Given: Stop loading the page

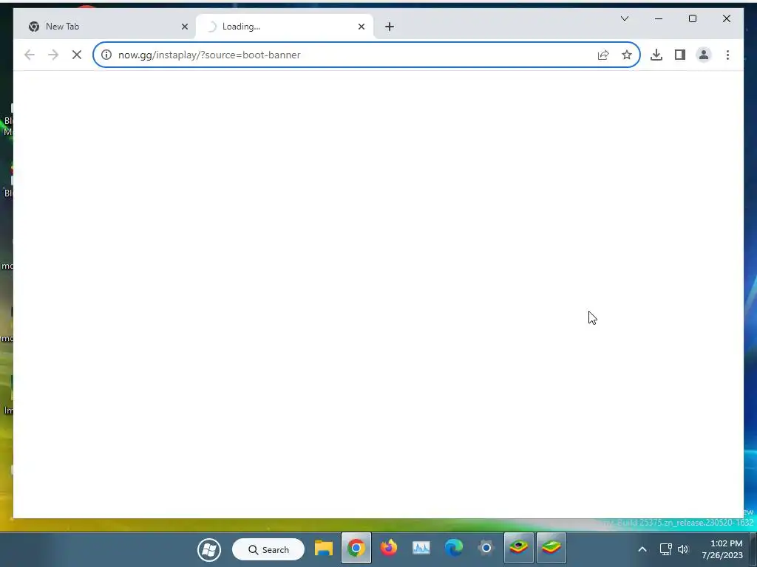Looking at the screenshot, I should [x=77, y=55].
